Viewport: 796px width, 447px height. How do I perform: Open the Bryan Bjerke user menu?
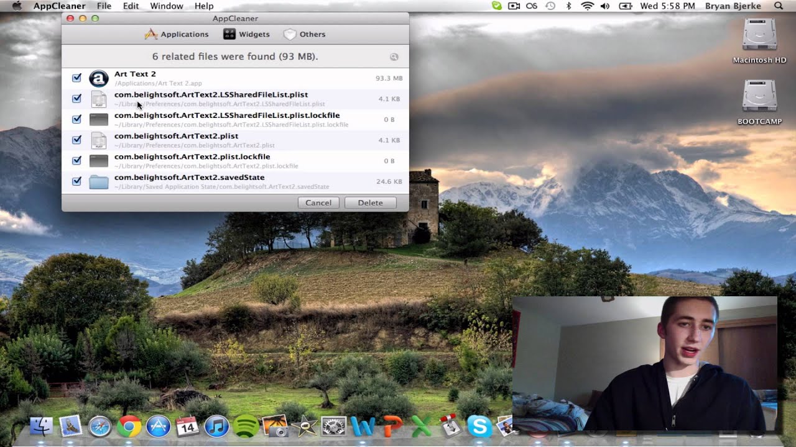(732, 6)
